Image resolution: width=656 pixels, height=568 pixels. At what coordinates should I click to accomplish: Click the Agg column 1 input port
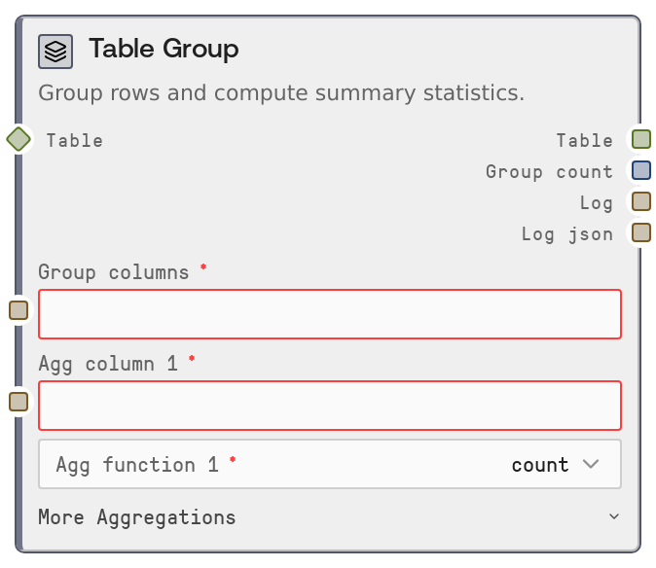pyautogui.click(x=18, y=401)
